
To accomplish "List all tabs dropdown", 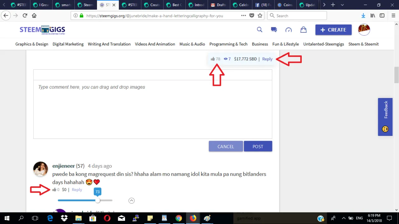I will 342,5.
